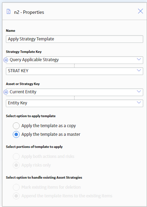
Task: Choose Apply risks only radio button
Action: coord(16,165)
